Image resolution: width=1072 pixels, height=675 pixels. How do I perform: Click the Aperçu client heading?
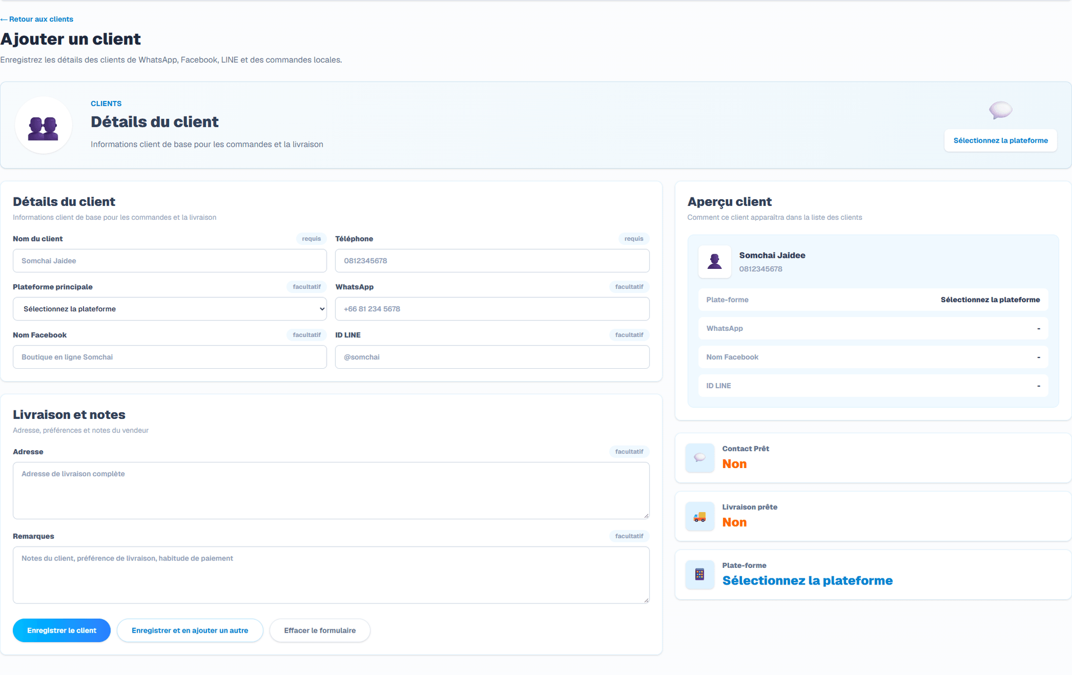[x=729, y=202]
